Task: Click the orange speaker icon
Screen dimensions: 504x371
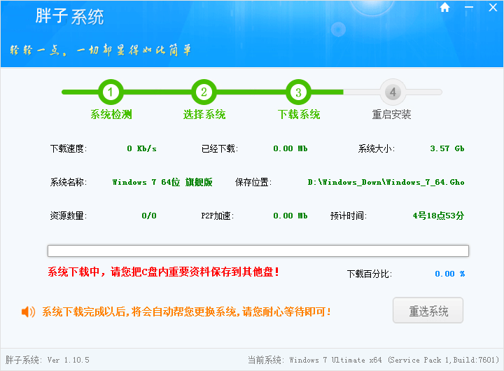Action: coord(28,311)
